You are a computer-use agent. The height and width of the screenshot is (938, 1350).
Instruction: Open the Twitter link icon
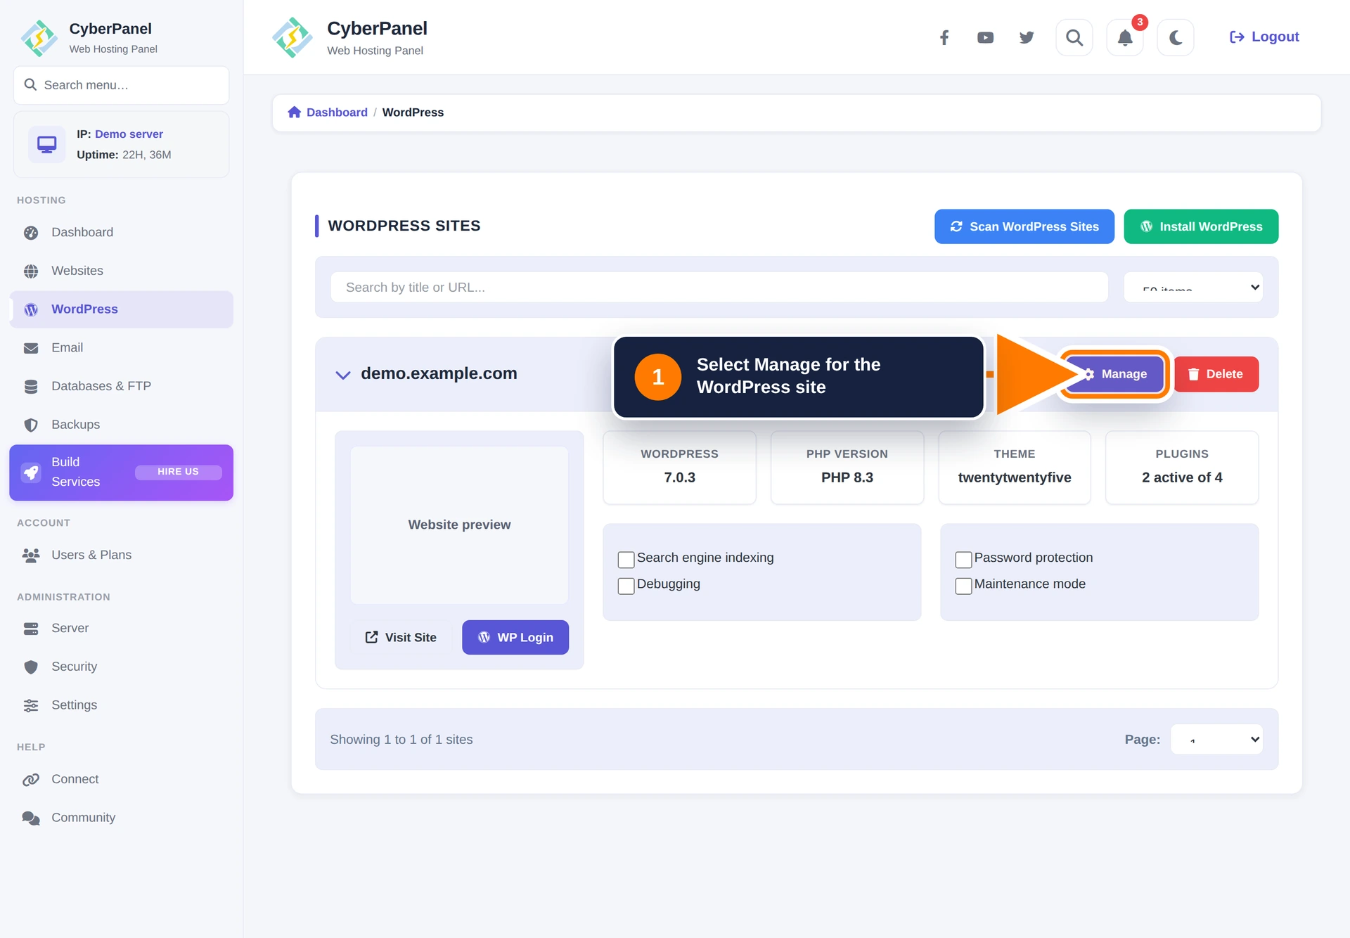(1027, 37)
